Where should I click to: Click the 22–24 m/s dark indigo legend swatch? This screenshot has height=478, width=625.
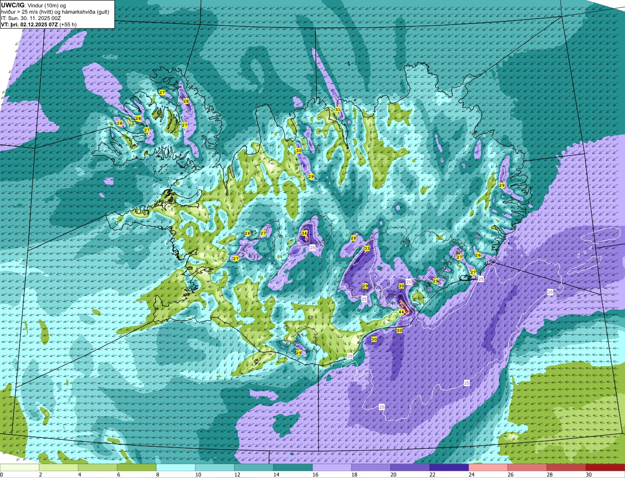tap(449, 467)
